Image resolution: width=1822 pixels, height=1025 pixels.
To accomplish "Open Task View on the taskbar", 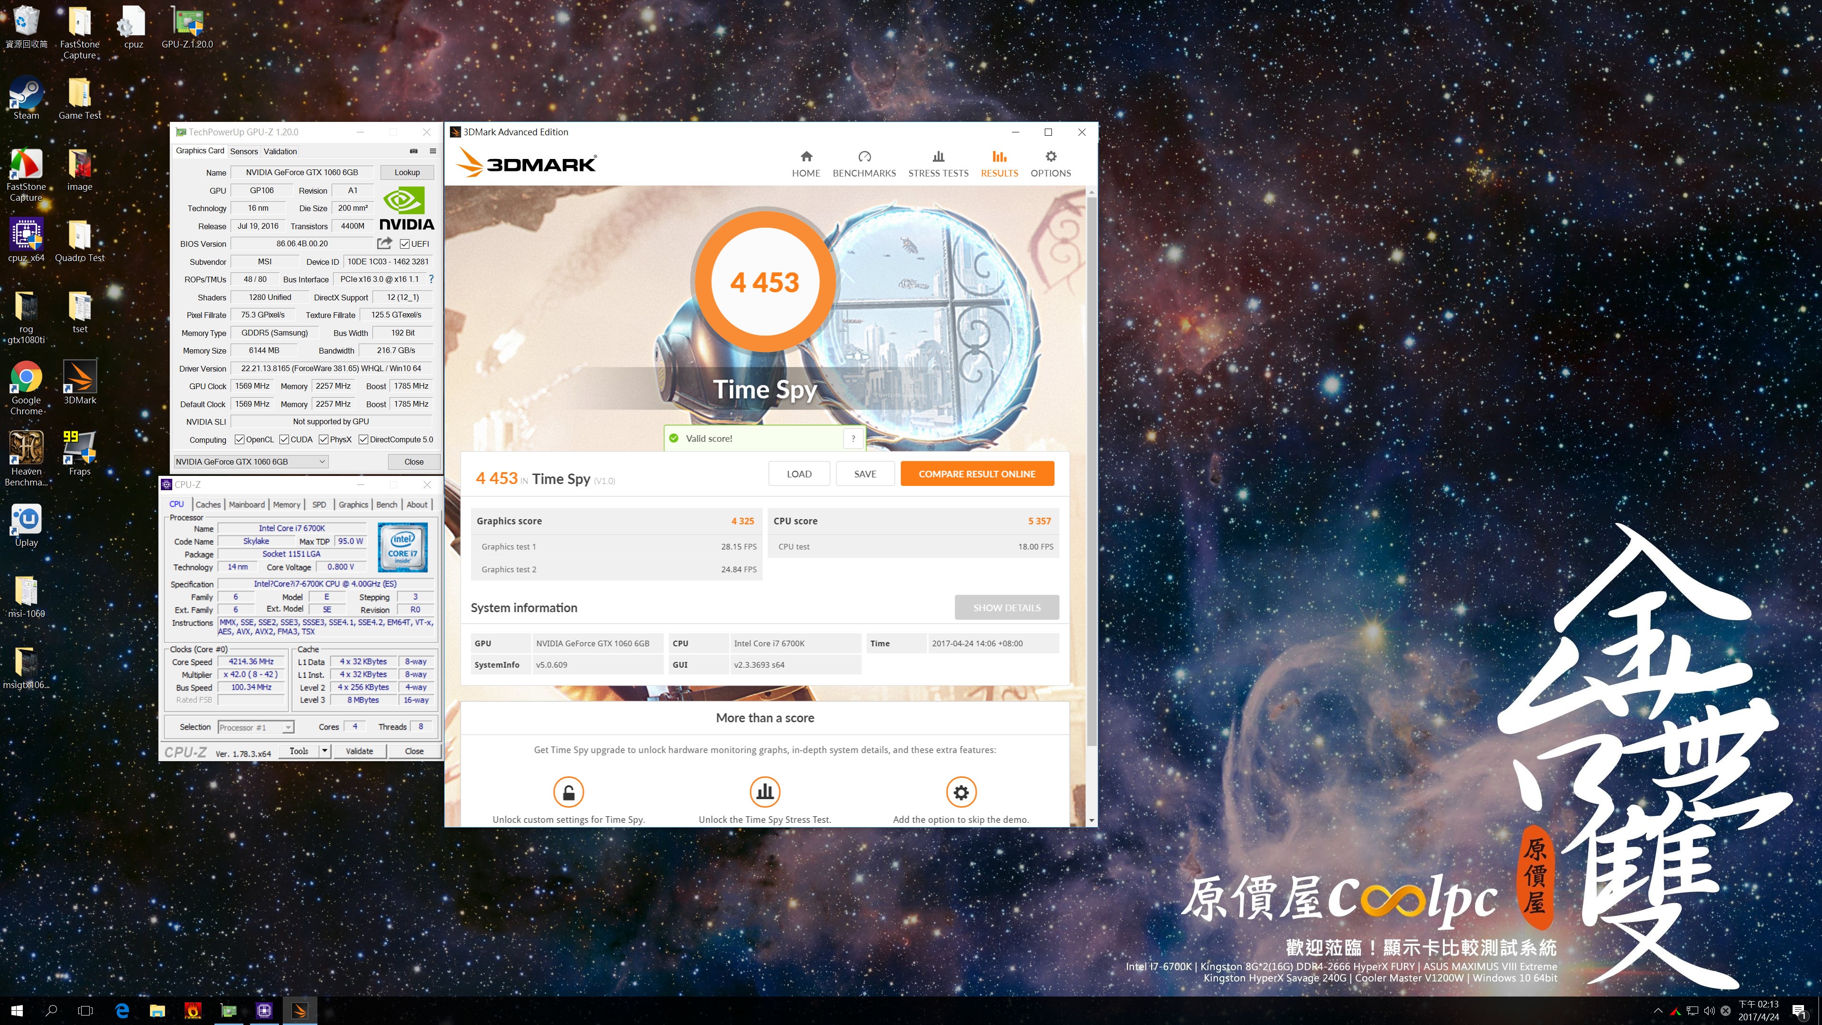I will [85, 1011].
